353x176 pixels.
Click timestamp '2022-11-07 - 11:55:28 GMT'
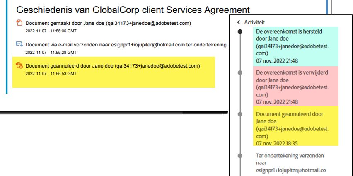51,52
